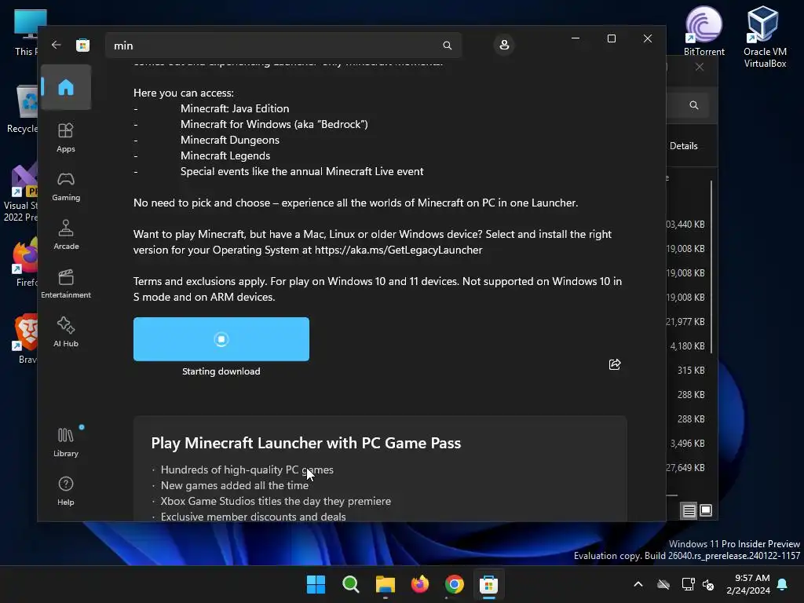The height and width of the screenshot is (603, 804).
Task: Click the 'Hundreds of high-quality PC games' bullet
Action: coord(247,470)
